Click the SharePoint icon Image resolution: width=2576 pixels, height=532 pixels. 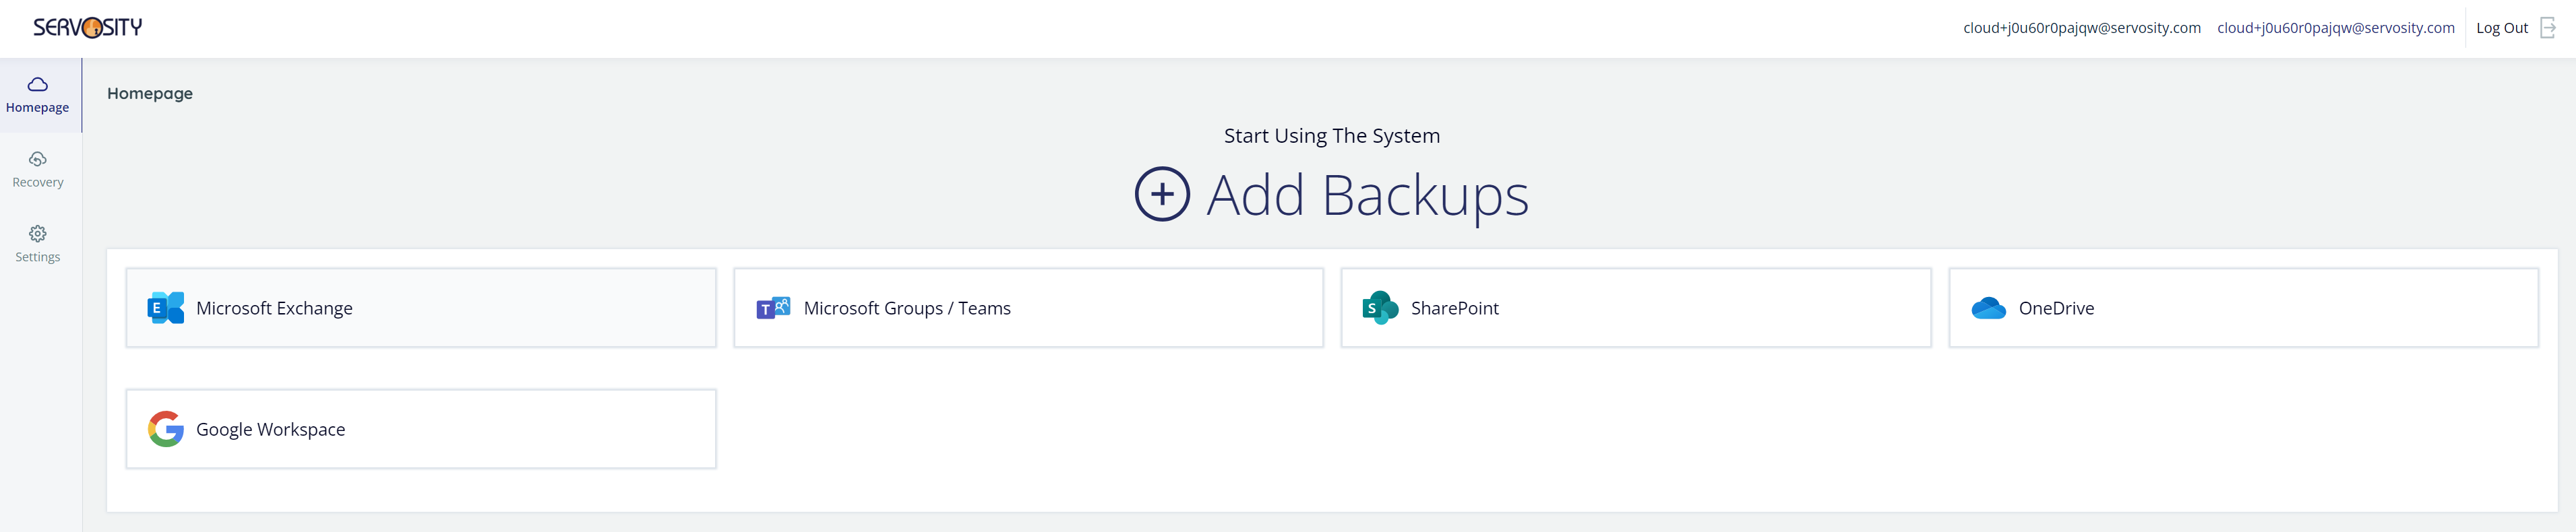(1380, 308)
